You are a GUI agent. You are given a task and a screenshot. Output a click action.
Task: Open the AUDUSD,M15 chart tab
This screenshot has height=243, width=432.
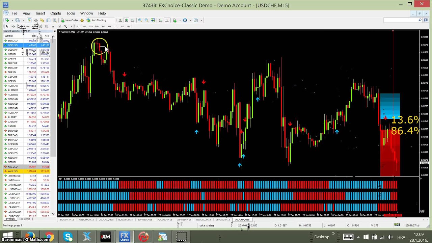pos(164,220)
